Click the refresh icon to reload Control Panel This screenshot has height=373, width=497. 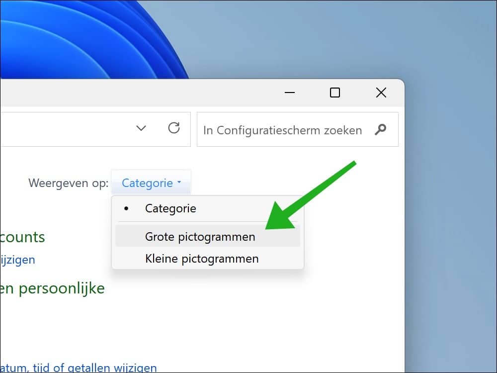174,128
